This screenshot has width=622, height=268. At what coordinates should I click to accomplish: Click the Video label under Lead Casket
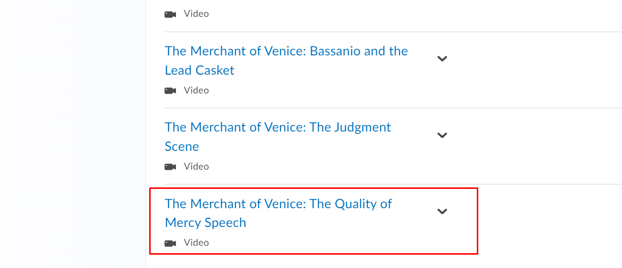pyautogui.click(x=196, y=90)
